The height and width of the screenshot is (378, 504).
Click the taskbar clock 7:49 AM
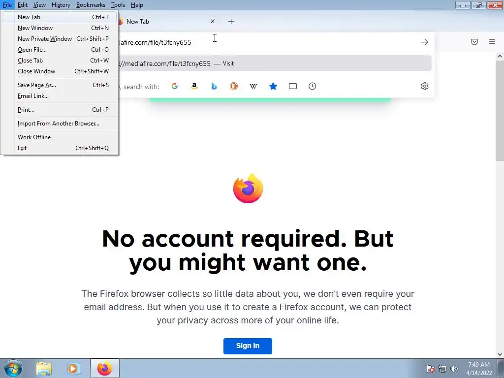coord(479,368)
